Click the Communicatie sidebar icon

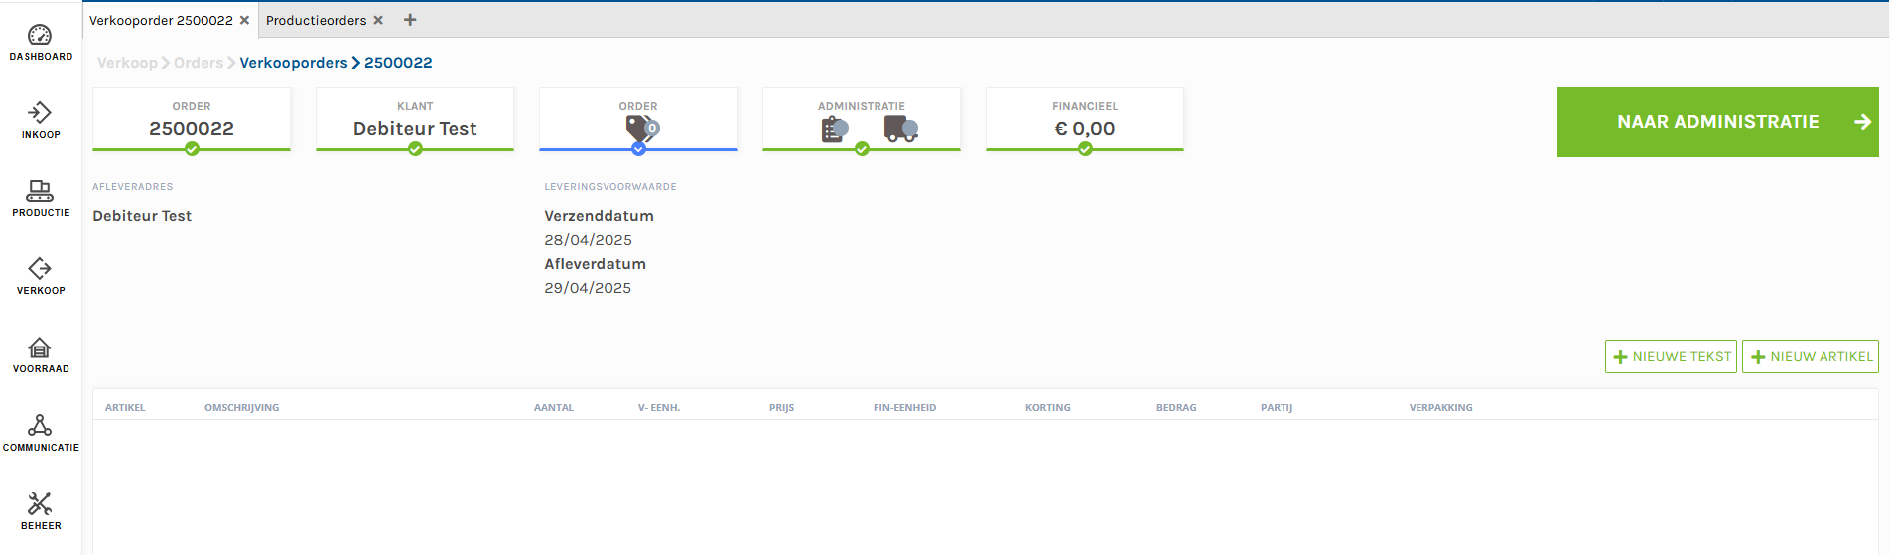(x=40, y=426)
